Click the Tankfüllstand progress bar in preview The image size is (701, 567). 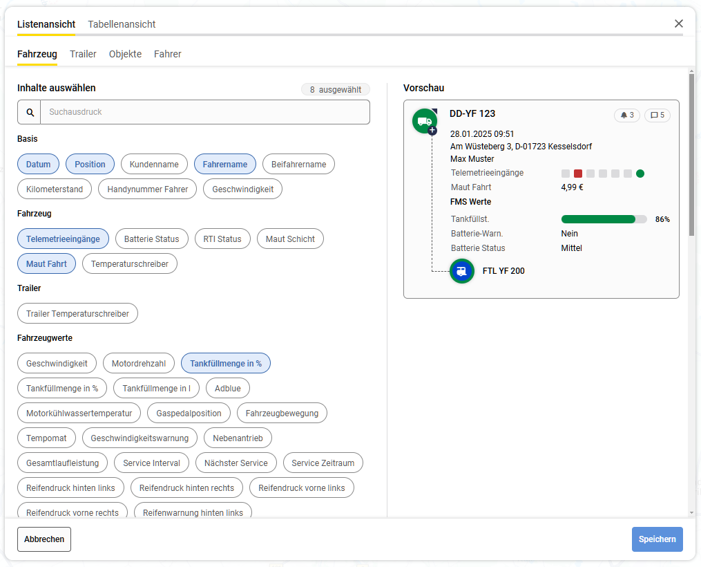[x=604, y=219]
